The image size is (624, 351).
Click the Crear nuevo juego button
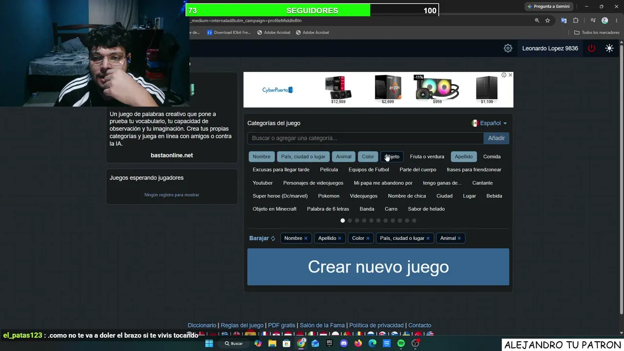(378, 267)
